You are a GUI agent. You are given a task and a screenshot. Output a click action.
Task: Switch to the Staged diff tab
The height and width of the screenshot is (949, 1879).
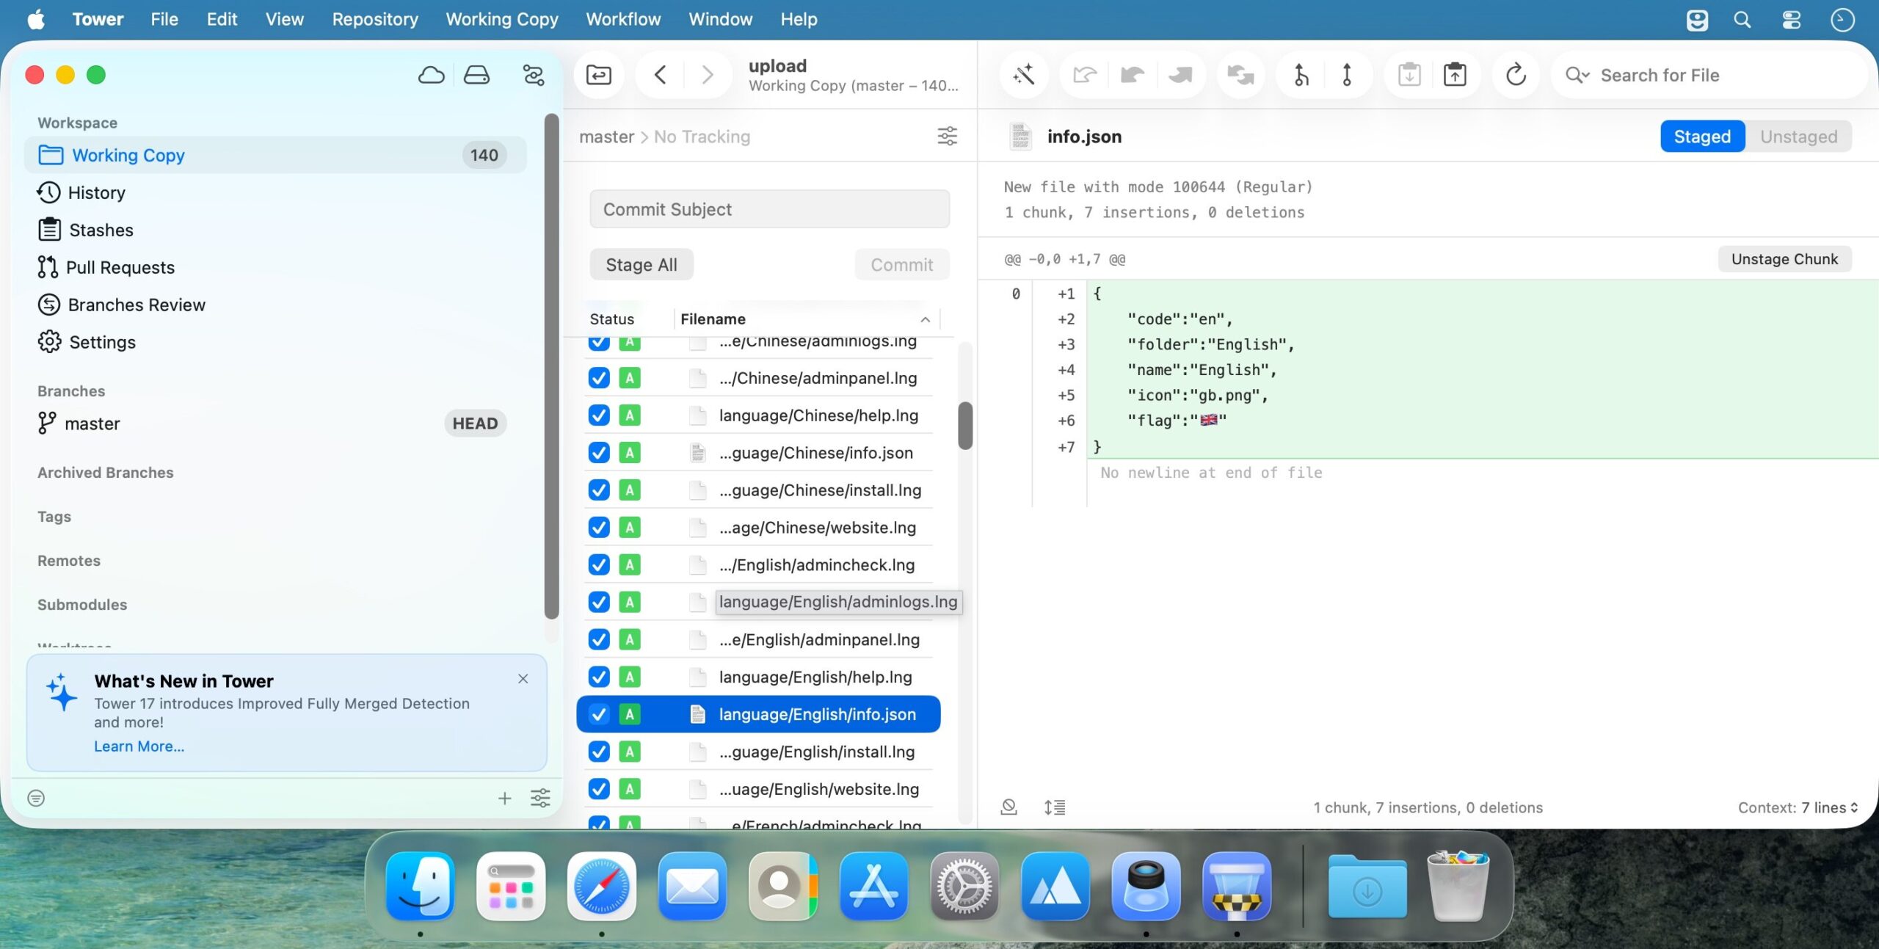pyautogui.click(x=1702, y=137)
